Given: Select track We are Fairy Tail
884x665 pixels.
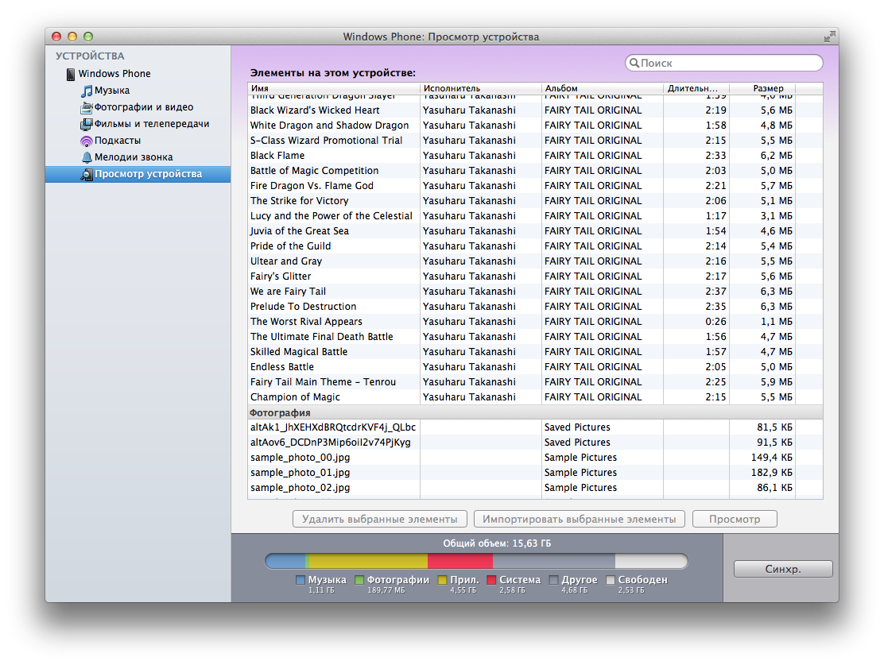Looking at the screenshot, I should click(x=535, y=292).
